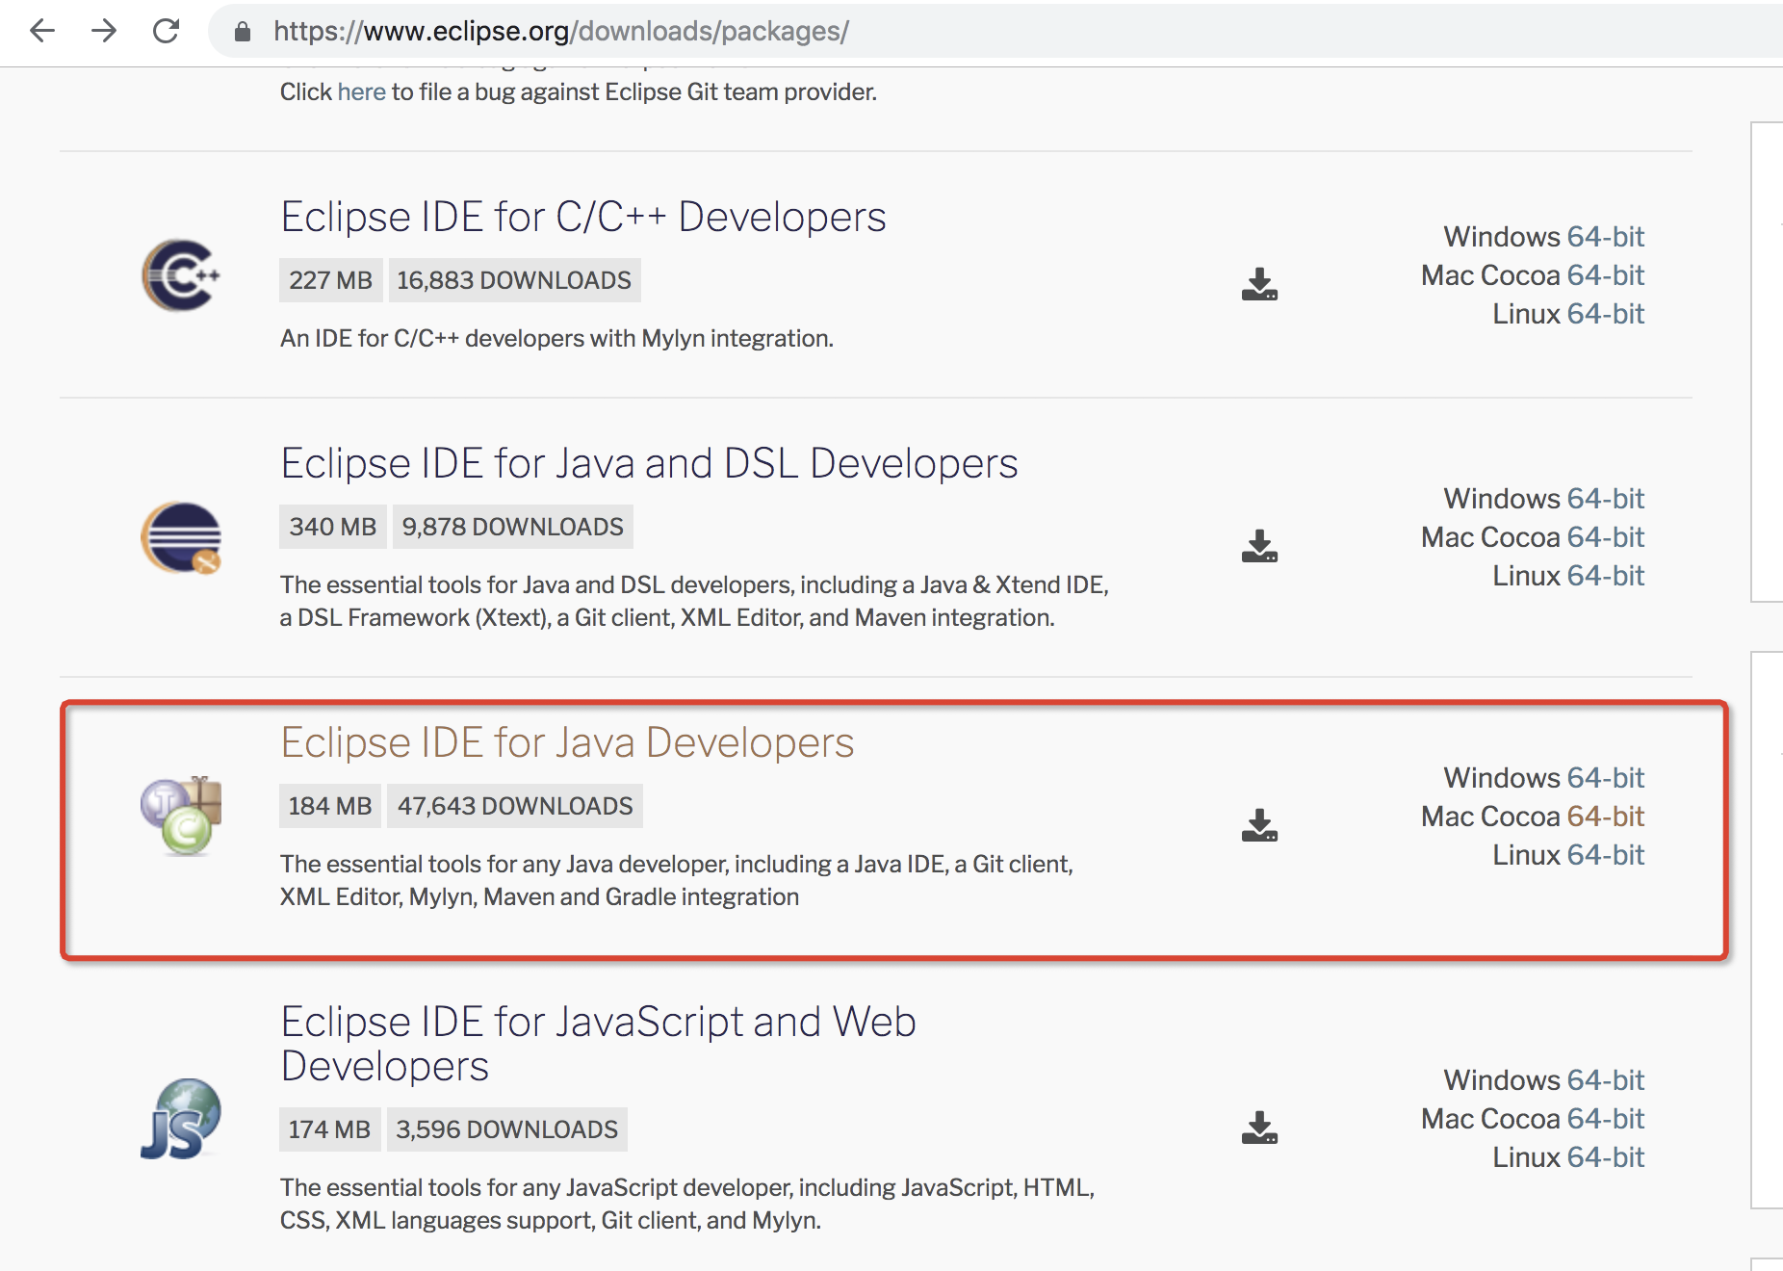
Task: Click the C/C++ package logo icon
Action: pyautogui.click(x=181, y=275)
